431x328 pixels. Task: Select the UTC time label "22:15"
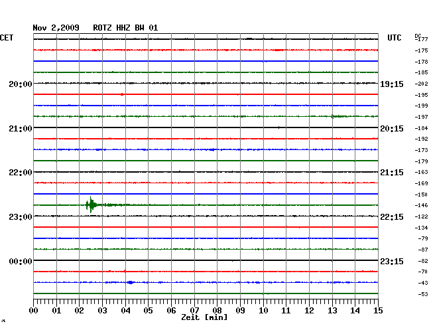point(392,217)
